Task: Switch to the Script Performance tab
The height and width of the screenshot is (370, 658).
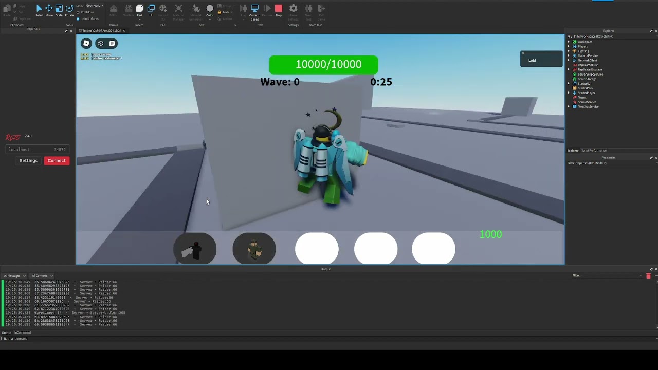Action: pyautogui.click(x=594, y=150)
